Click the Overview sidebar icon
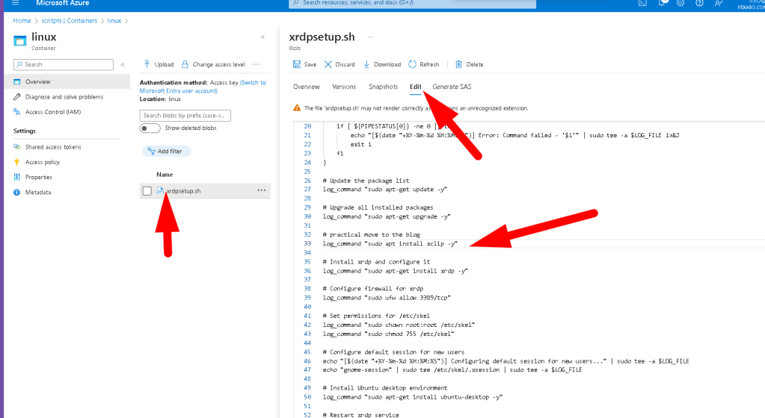The width and height of the screenshot is (765, 418). coord(17,81)
